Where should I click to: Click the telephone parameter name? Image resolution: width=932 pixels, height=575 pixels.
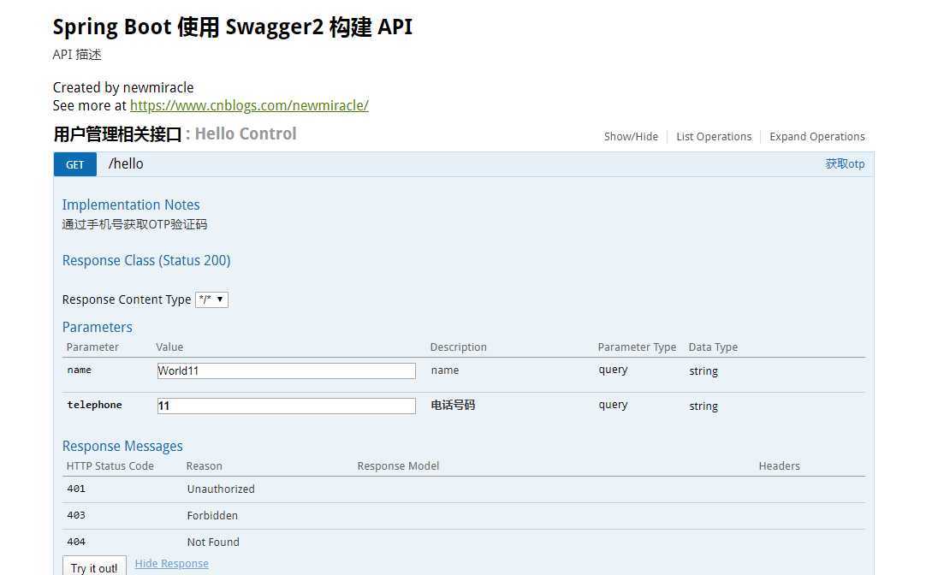94,405
